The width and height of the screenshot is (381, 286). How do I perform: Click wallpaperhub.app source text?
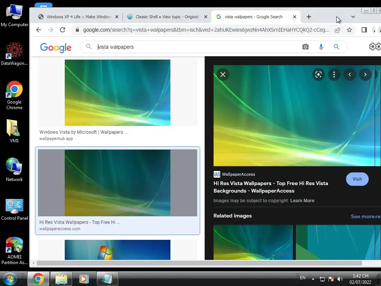point(56,139)
